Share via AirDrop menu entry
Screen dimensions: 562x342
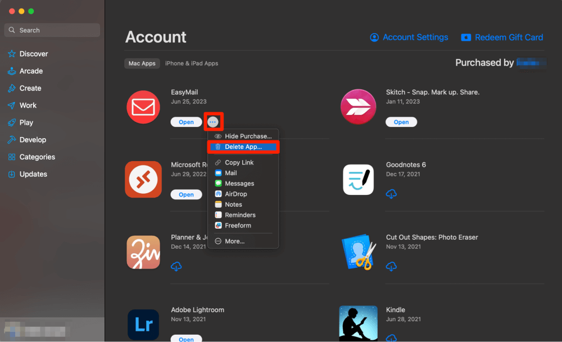235,194
